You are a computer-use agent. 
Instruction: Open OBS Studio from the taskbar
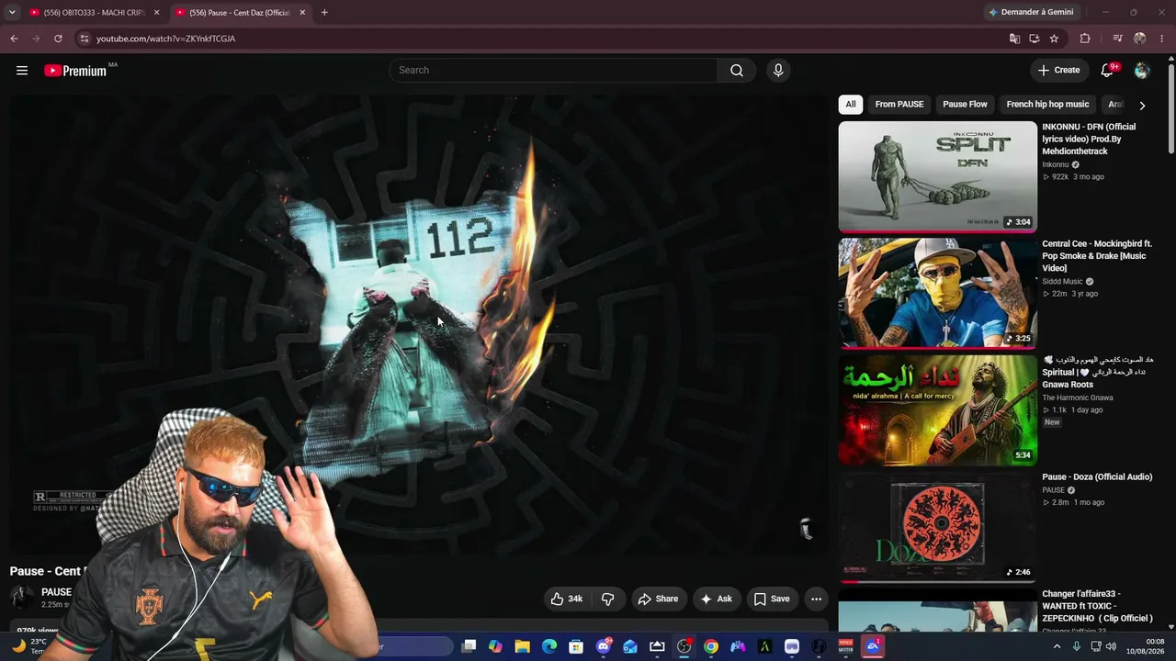click(684, 646)
